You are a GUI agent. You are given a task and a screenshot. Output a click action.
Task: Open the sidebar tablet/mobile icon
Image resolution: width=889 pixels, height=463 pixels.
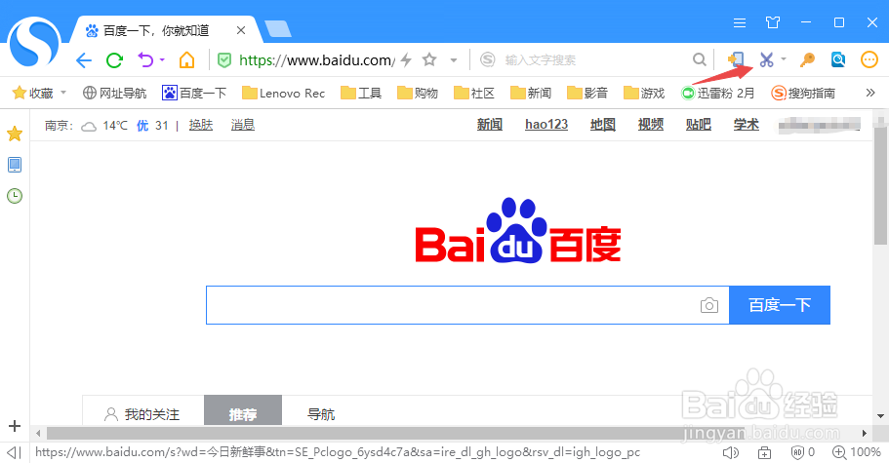coord(15,165)
